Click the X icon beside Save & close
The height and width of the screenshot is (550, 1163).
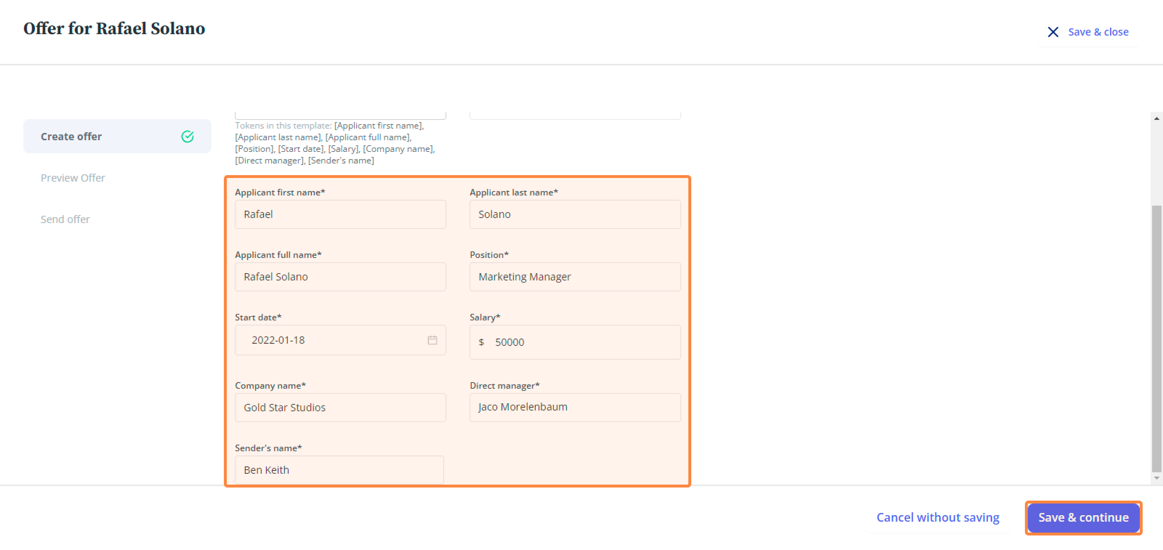[x=1053, y=32]
